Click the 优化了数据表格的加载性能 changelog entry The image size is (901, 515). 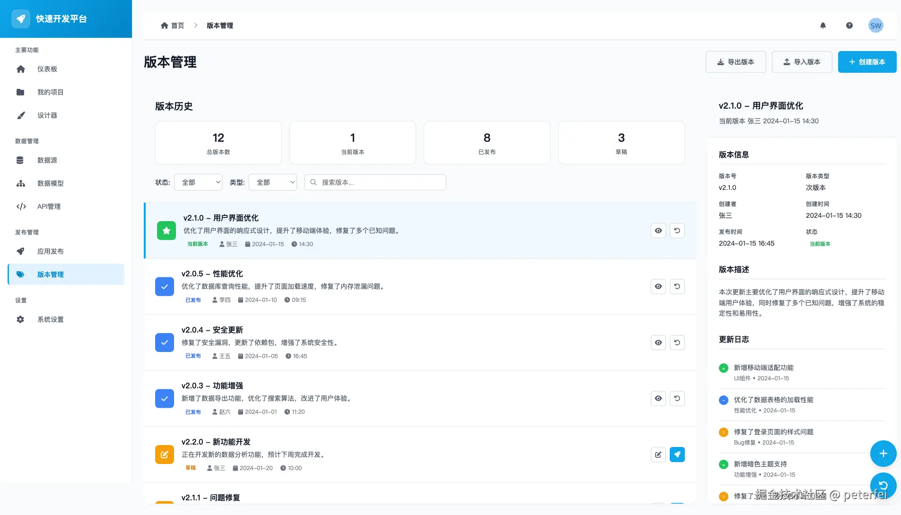tap(802, 405)
